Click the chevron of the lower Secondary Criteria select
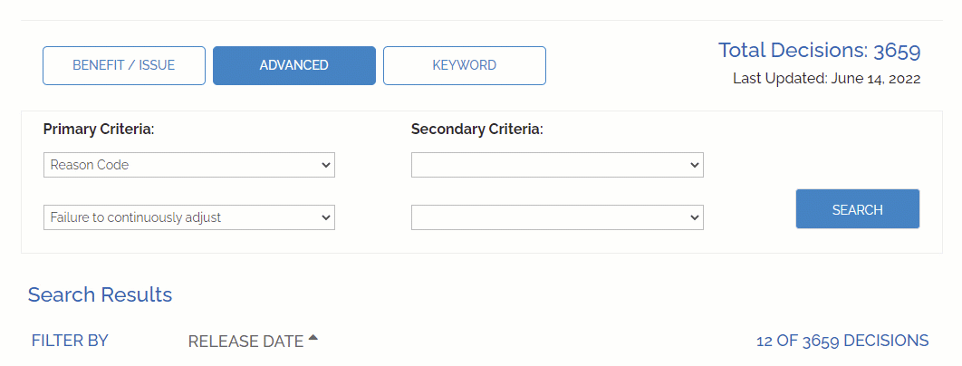 [695, 217]
